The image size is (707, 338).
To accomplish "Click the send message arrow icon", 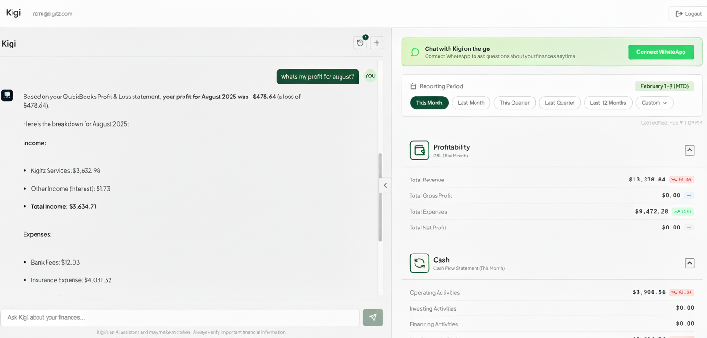I will pyautogui.click(x=373, y=317).
